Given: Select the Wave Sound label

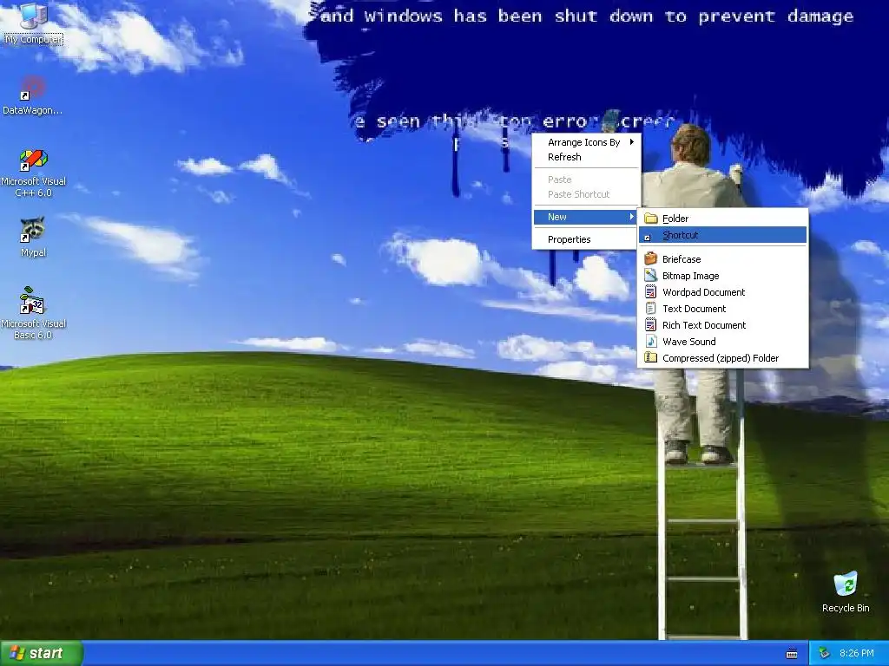Looking at the screenshot, I should (x=688, y=342).
